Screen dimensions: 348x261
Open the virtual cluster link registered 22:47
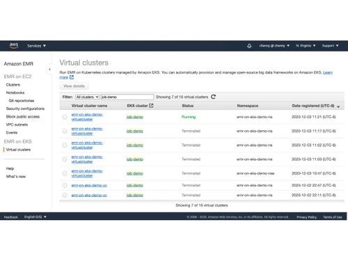pyautogui.click(x=89, y=185)
